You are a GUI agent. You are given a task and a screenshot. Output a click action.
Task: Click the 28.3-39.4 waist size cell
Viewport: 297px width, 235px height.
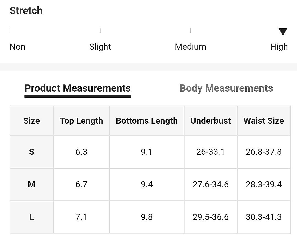[x=264, y=184]
